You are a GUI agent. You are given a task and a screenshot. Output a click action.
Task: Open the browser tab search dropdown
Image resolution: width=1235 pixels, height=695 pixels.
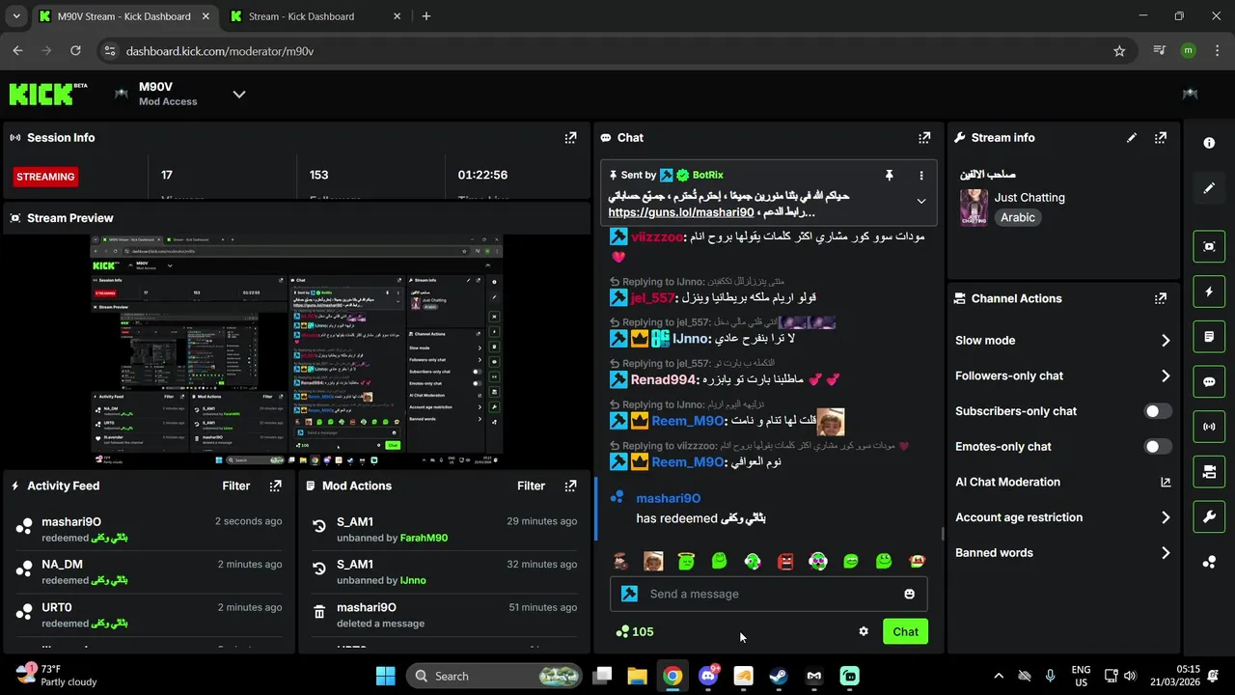[15, 16]
